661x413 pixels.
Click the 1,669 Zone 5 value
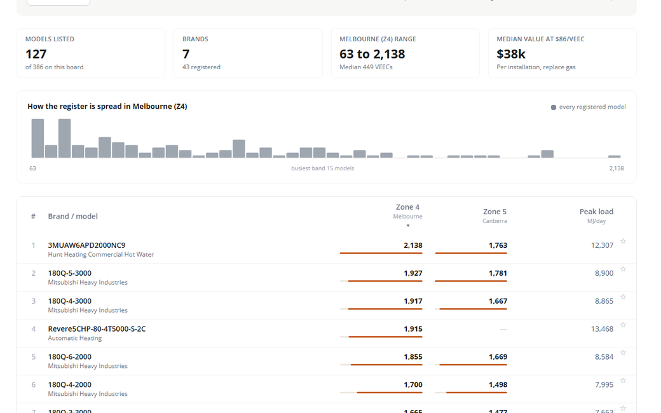[498, 356]
